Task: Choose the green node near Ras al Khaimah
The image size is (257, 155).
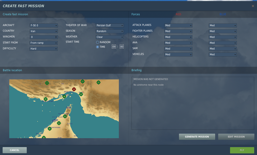Action: pos(65,116)
